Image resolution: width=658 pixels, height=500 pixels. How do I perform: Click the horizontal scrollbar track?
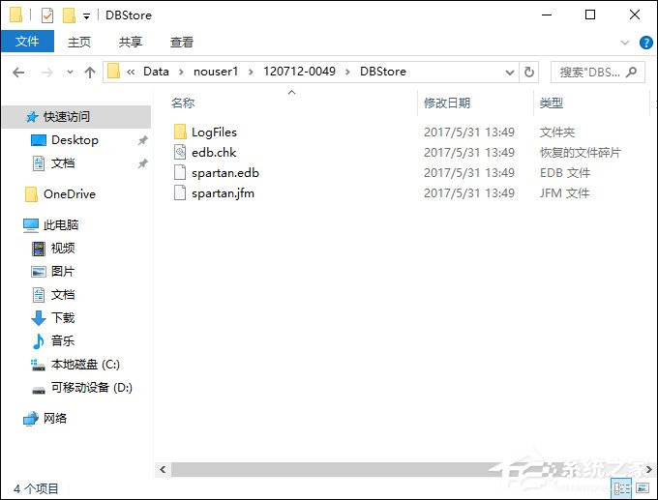click(x=404, y=470)
